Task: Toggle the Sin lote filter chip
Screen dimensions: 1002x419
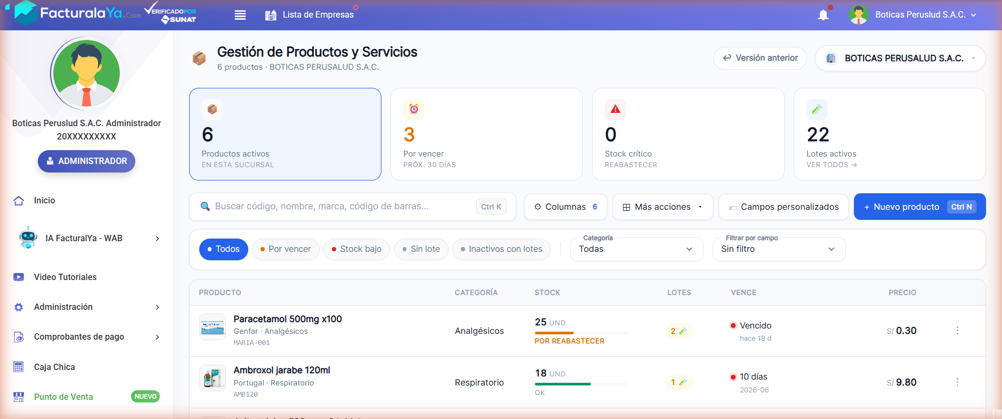Action: (x=421, y=249)
